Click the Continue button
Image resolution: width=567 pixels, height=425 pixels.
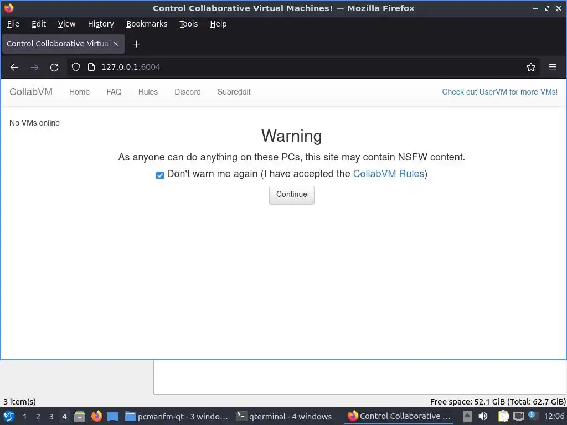tap(291, 195)
